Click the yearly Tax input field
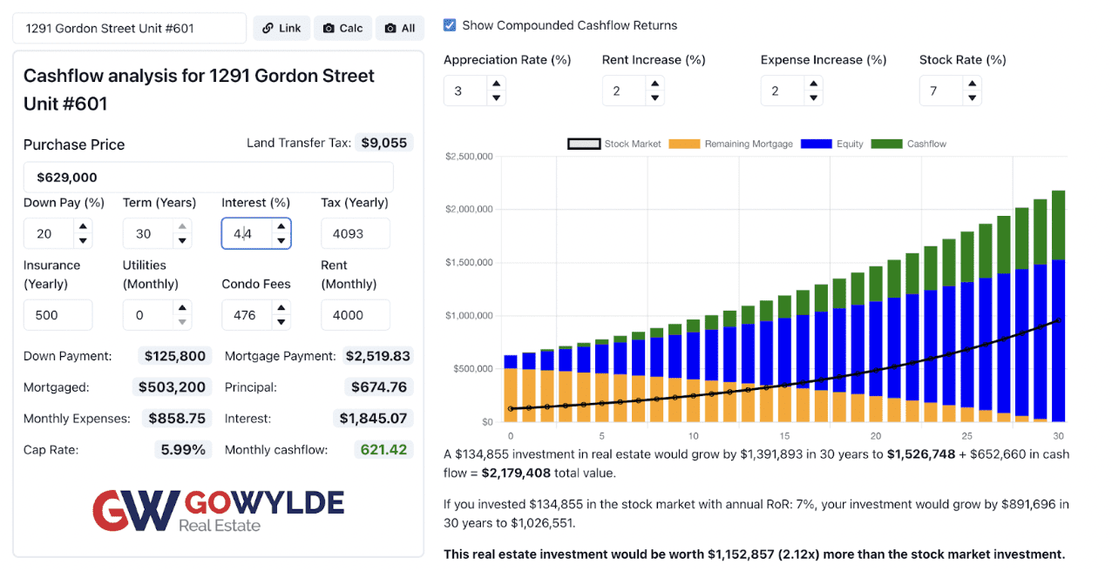This screenshot has height=571, width=1112. click(355, 233)
